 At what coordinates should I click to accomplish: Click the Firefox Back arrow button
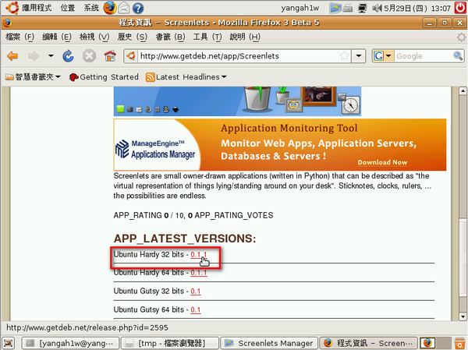coord(12,56)
